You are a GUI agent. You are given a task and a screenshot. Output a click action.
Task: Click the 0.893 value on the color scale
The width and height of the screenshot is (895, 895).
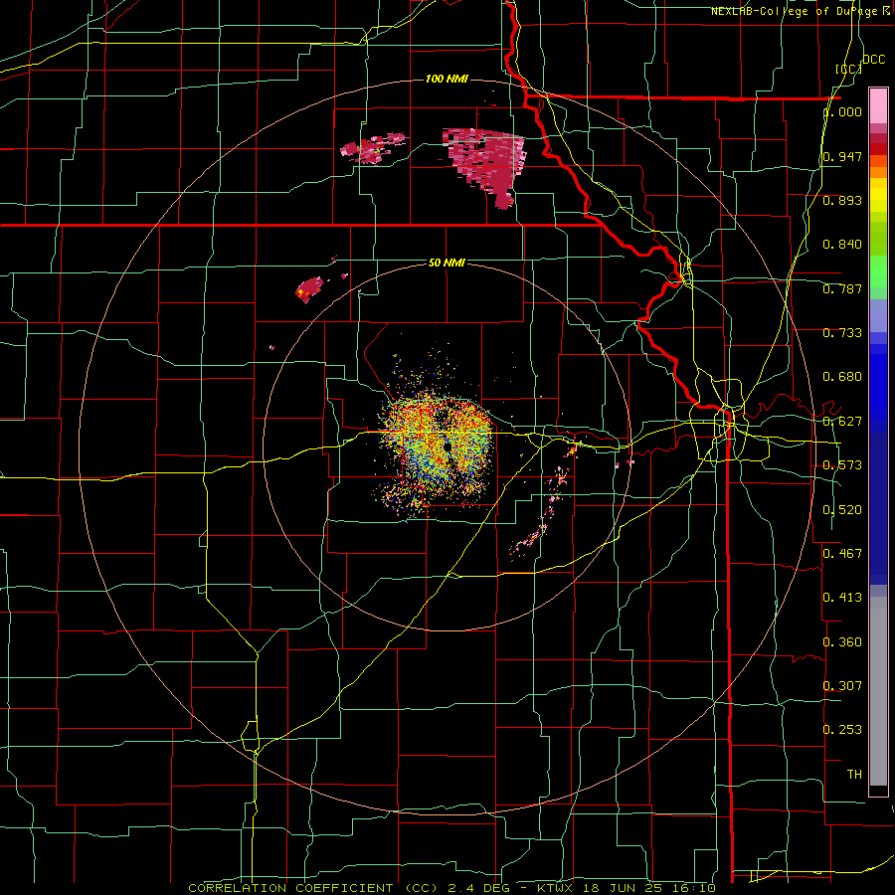(x=842, y=200)
